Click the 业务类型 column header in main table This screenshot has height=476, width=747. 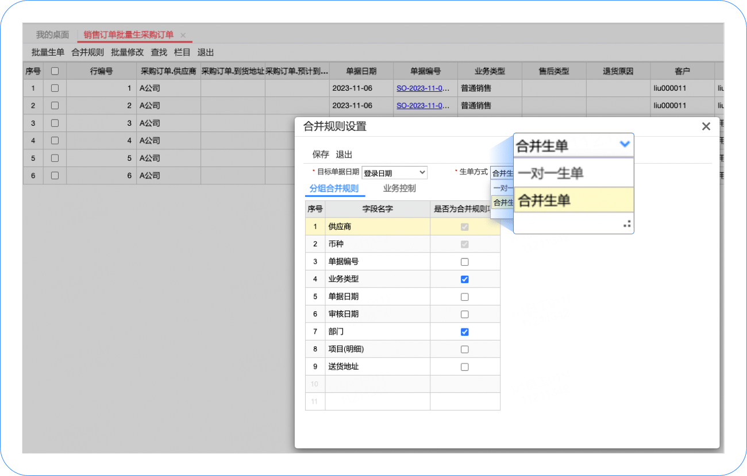[x=490, y=71]
